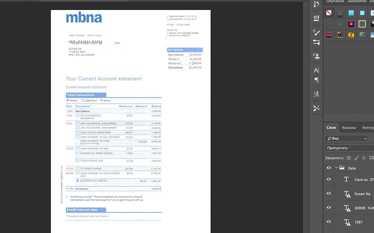Viewport: 374px width, 233px height.
Task: Click the 'End balance' row in At a glance
Action: 185,68
